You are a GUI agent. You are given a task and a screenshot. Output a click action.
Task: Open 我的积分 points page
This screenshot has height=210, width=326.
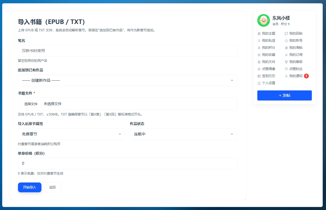coord(268,48)
